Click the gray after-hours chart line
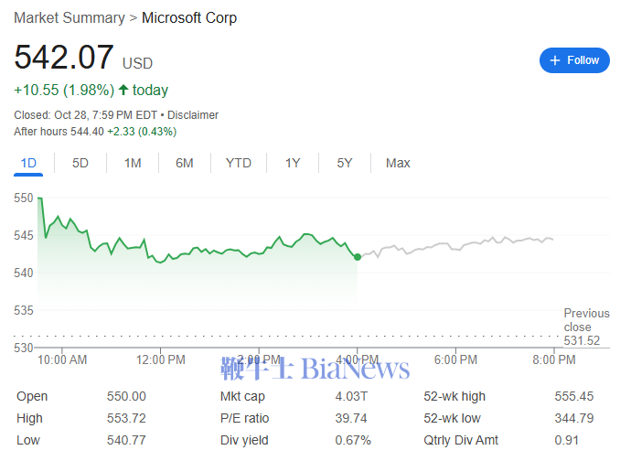Viewport: 631px width, 461px height. pos(457,245)
